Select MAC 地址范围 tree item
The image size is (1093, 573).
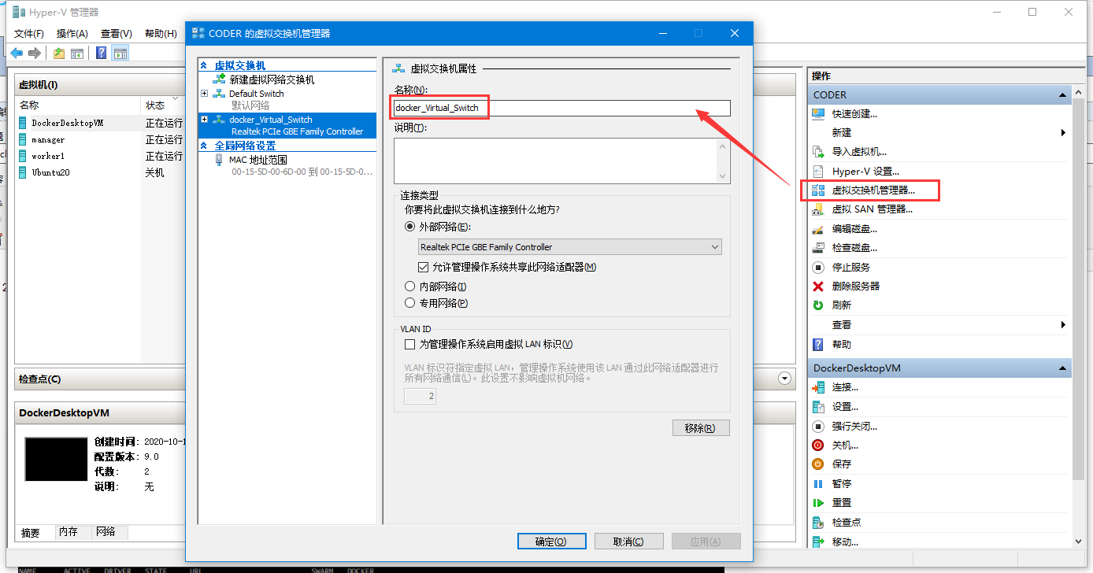[258, 160]
